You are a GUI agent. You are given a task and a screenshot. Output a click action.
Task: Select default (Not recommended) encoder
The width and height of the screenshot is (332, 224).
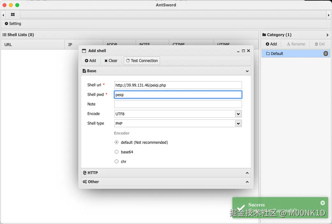pos(117,142)
